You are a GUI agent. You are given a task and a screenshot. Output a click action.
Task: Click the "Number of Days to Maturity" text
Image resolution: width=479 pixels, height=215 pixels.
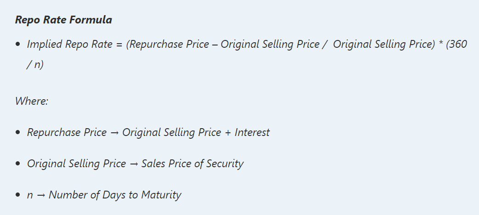115,195
